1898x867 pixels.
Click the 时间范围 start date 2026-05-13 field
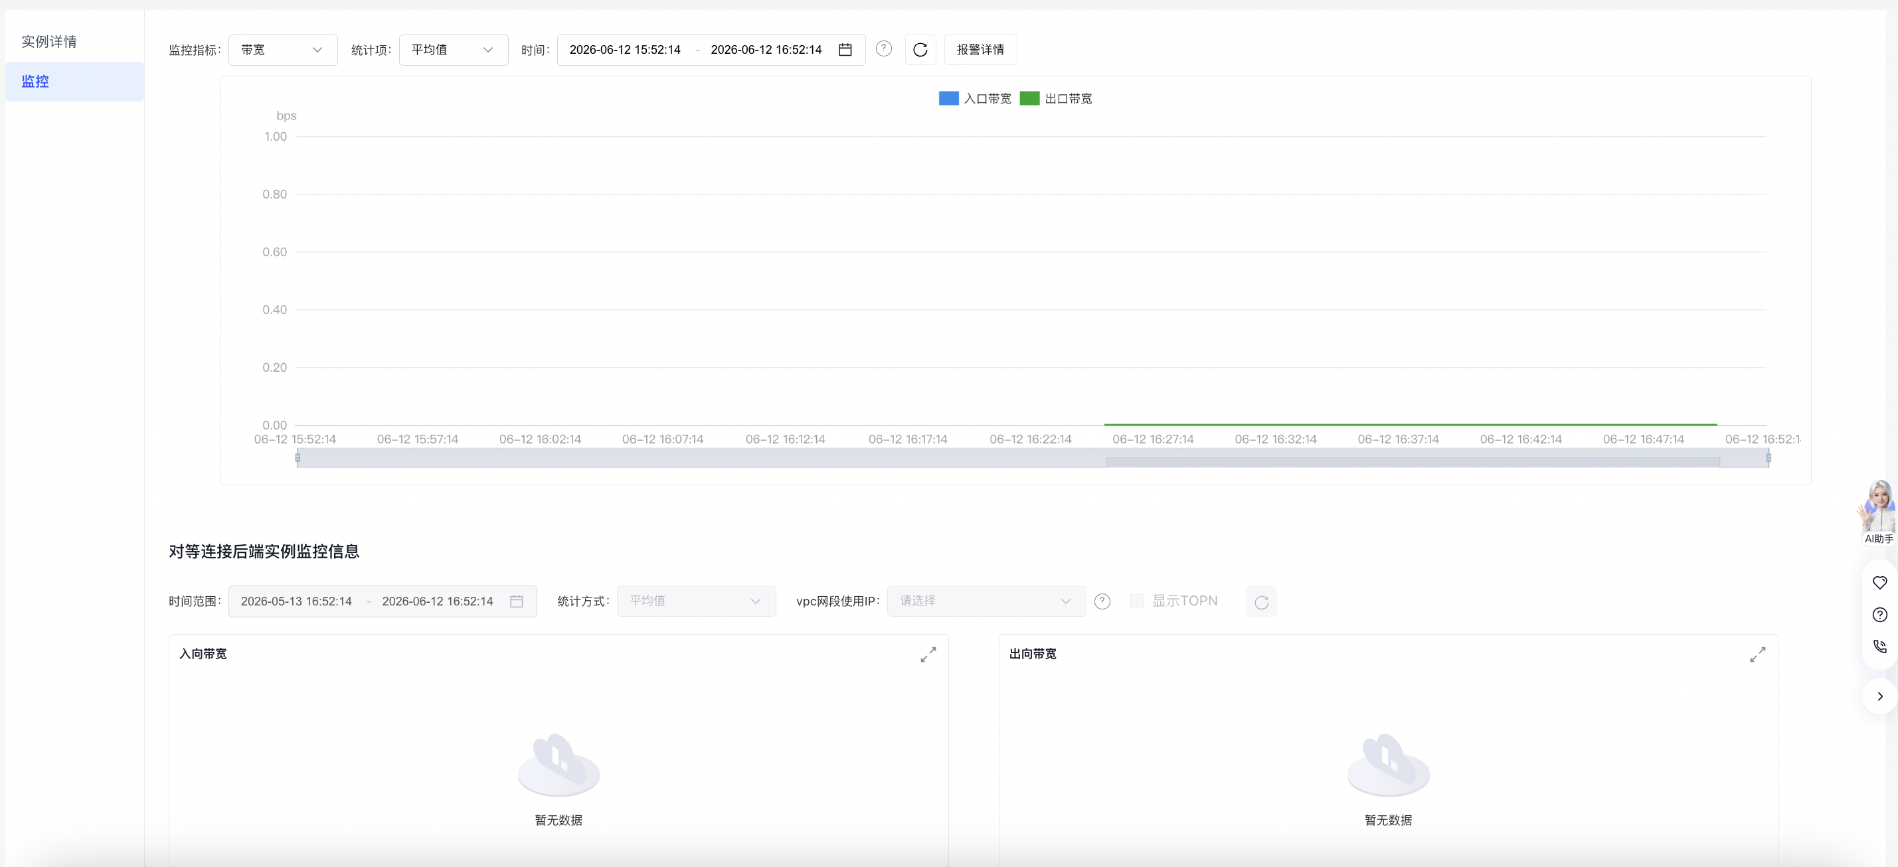point(296,601)
